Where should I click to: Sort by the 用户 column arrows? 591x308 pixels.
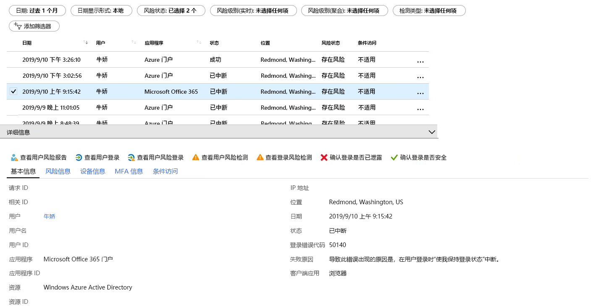click(134, 42)
